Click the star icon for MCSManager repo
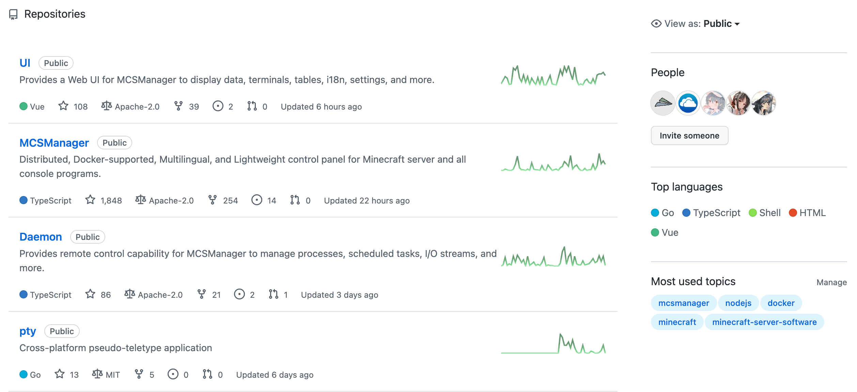Image resolution: width=857 pixels, height=392 pixels. click(x=90, y=200)
